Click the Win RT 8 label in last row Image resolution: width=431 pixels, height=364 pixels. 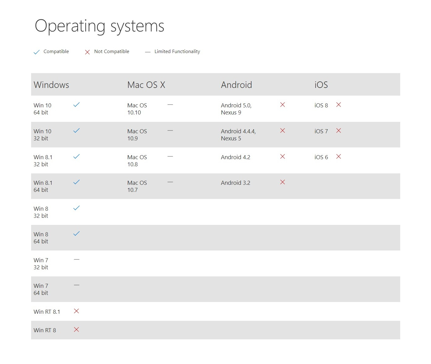(x=45, y=330)
